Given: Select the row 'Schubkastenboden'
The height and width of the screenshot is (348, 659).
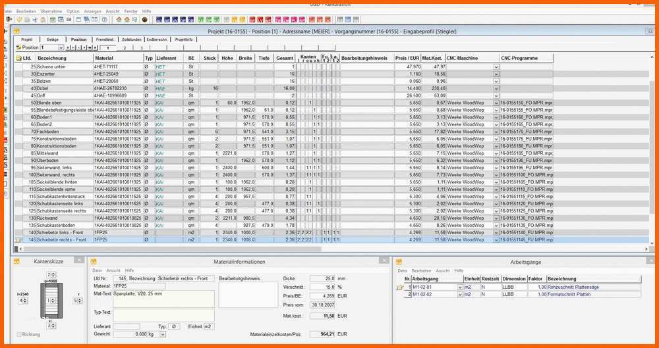Looking at the screenshot, I should click(x=284, y=226).
